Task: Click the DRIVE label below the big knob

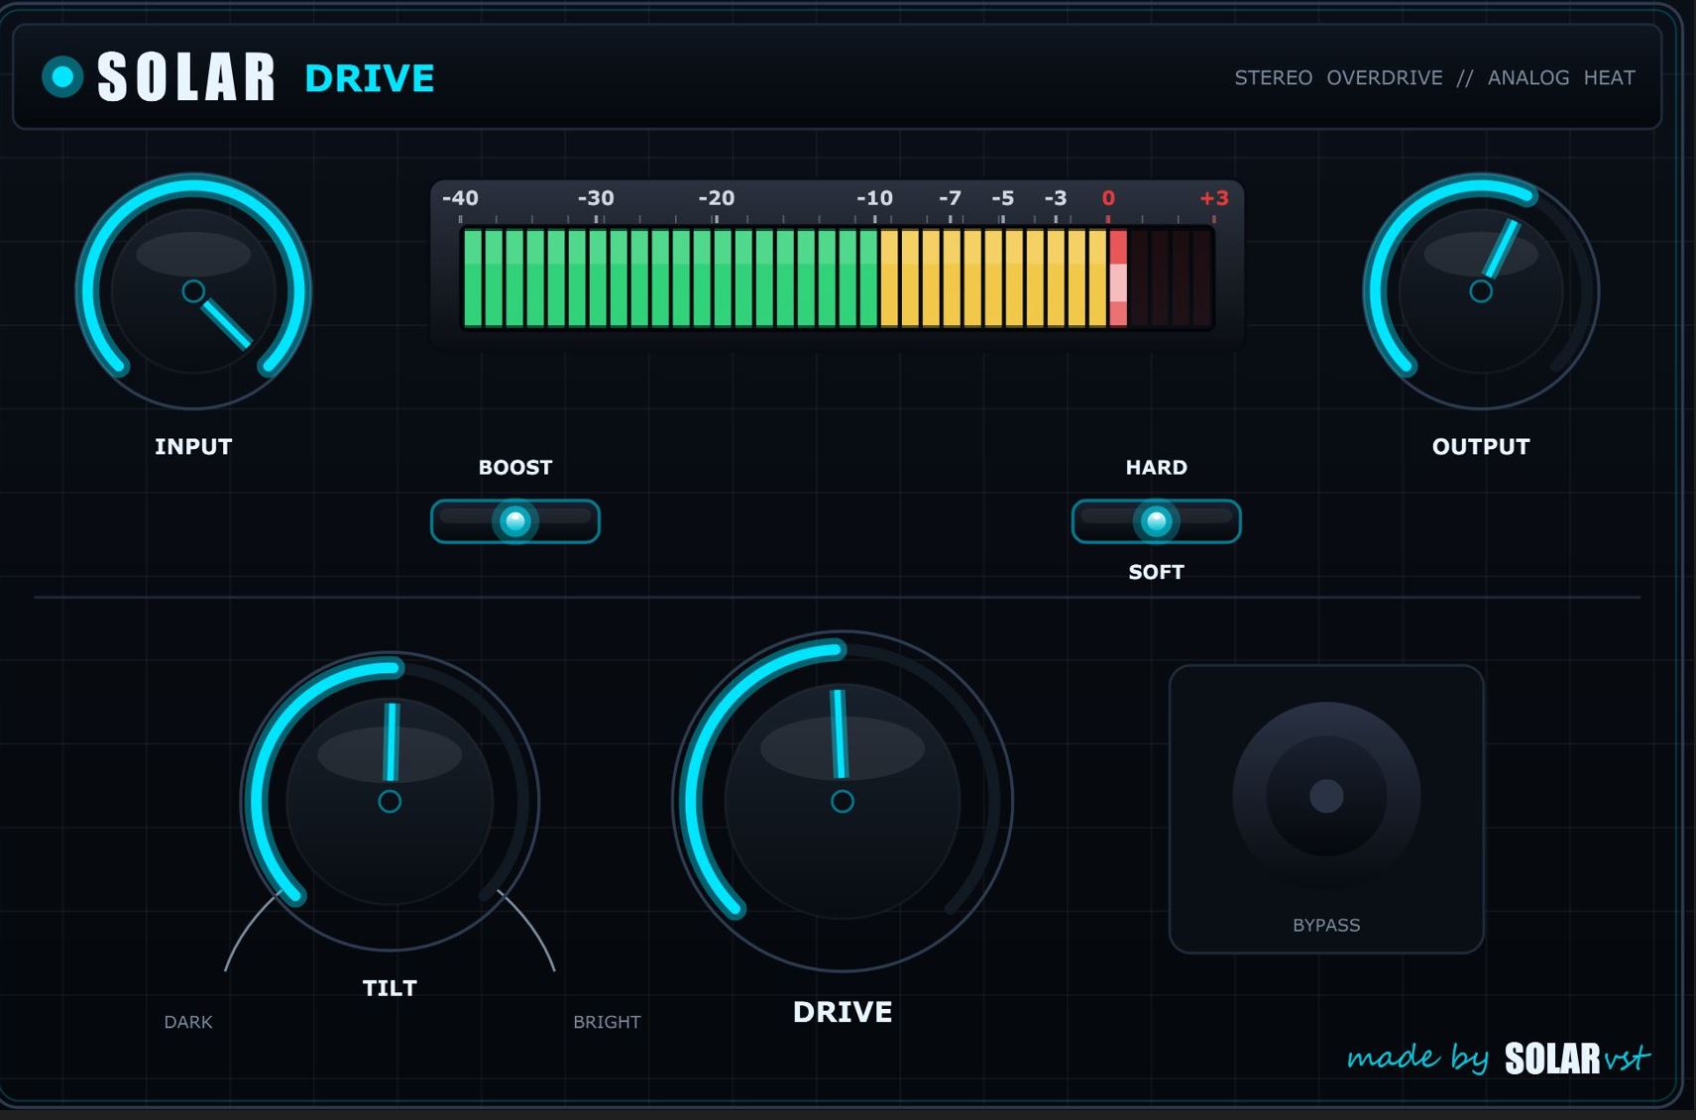Action: pos(843,1012)
